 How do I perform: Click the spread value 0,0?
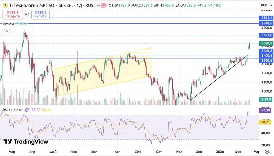pos(27,14)
